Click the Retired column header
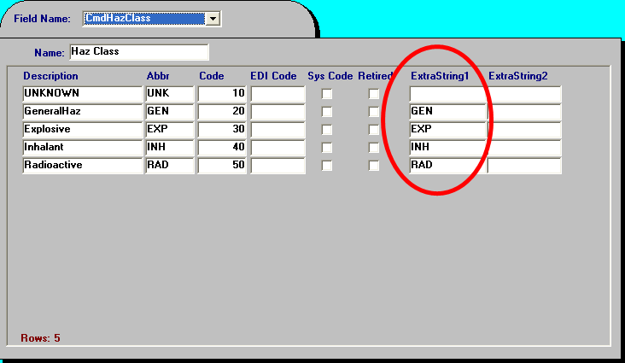This screenshot has height=363, width=625. click(x=375, y=76)
